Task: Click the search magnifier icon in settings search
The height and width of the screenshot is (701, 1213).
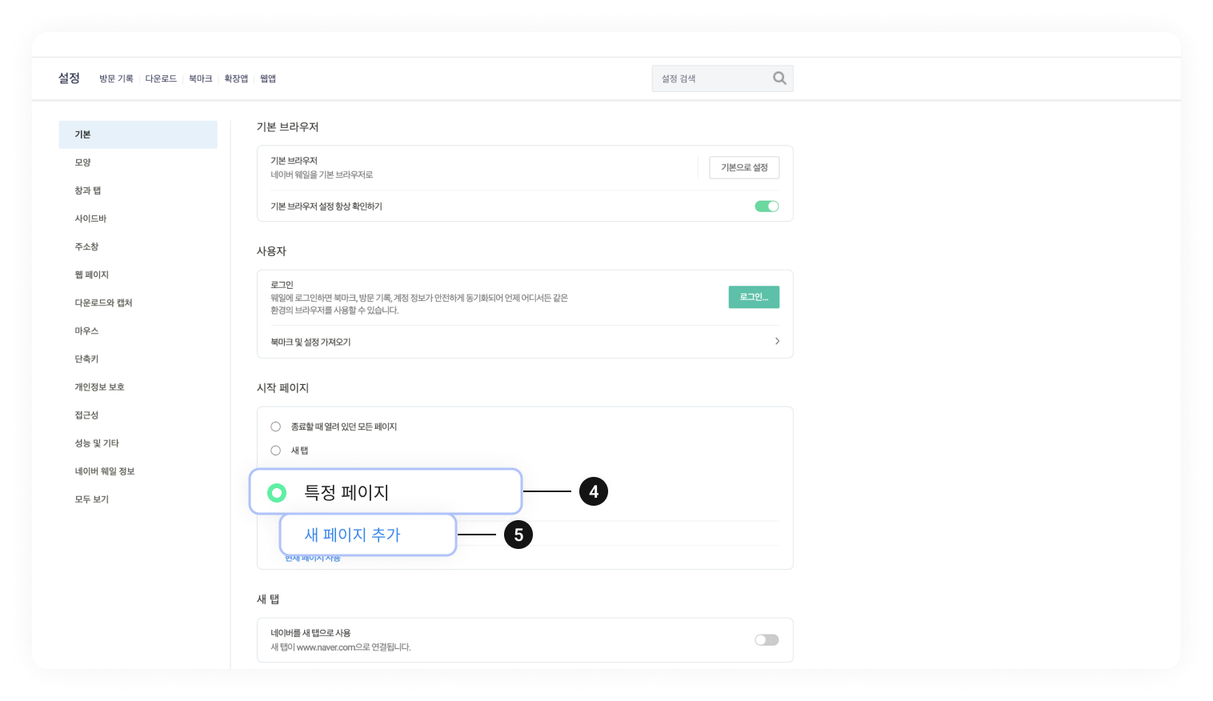Action: click(779, 78)
